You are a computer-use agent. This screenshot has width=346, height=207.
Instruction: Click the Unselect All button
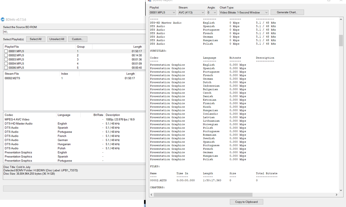pyautogui.click(x=57, y=39)
